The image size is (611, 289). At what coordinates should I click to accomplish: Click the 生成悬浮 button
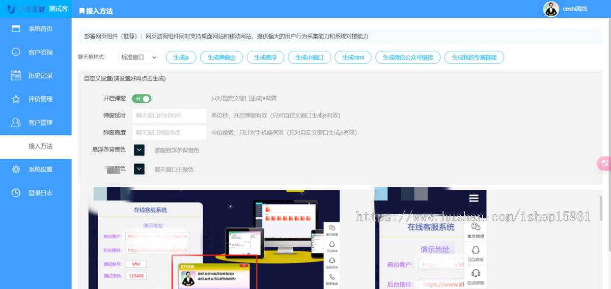coord(265,57)
